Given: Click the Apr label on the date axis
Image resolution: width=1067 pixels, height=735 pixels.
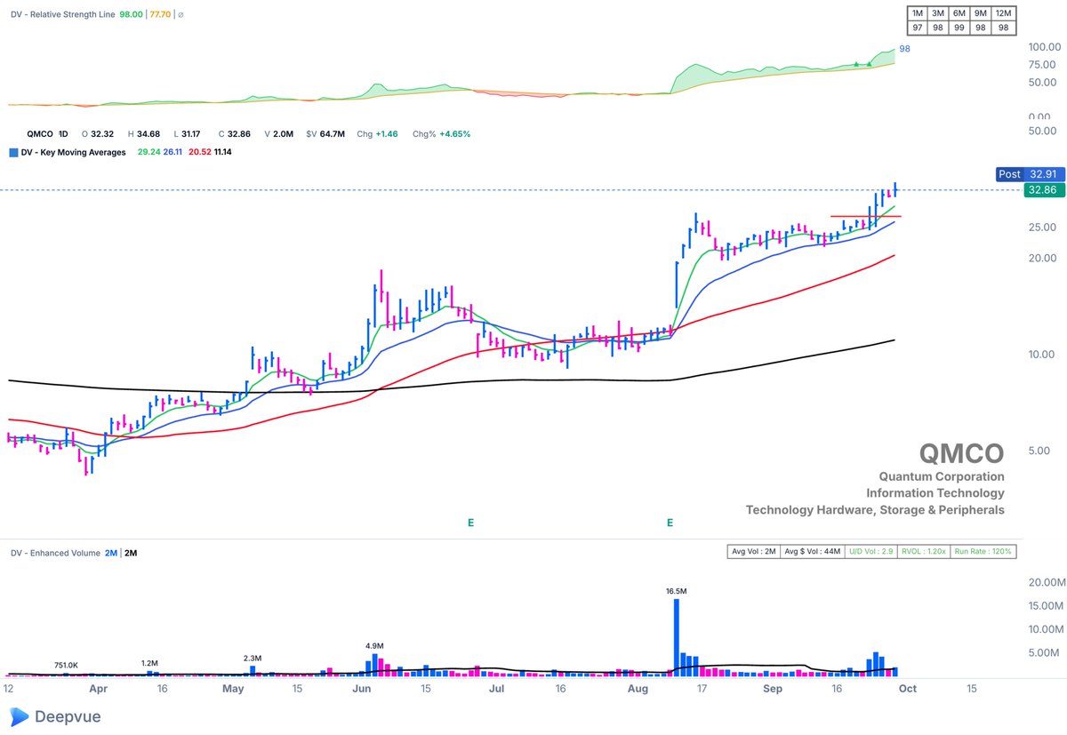Looking at the screenshot, I should point(98,689).
